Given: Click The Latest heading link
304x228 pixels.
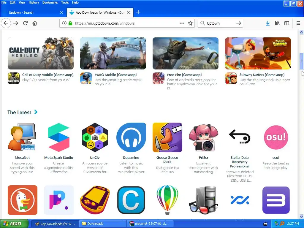Looking at the screenshot, I should click(19, 113).
